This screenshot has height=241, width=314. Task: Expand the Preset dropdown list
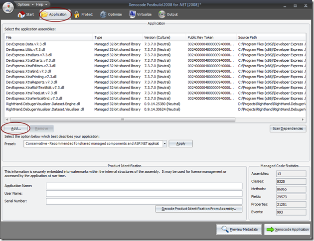164,143
